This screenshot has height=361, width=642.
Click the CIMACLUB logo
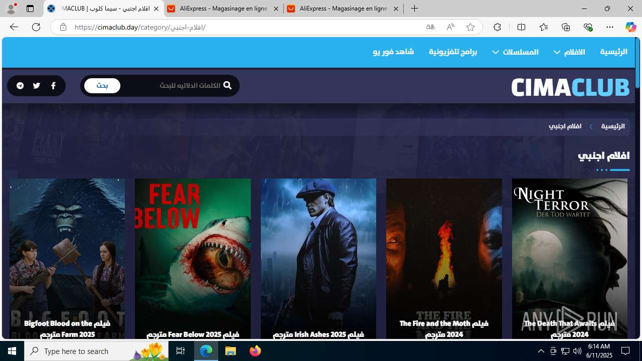coord(570,87)
